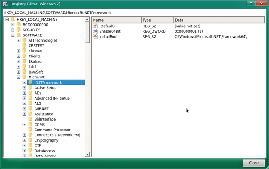Viewport: 269px width, 169px height.
Task: Click the tree scrollbar thumb
Action: coord(87,32)
